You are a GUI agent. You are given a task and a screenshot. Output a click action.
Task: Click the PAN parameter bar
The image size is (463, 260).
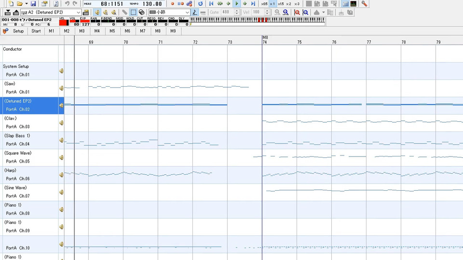click(x=95, y=22)
